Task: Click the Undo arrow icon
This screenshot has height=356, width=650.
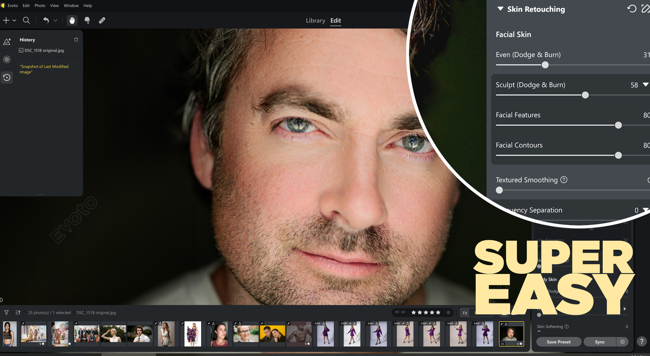Action: [46, 20]
